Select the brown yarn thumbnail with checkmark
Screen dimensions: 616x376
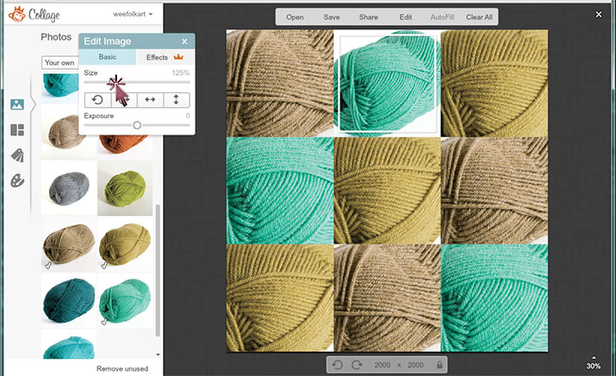tap(69, 244)
